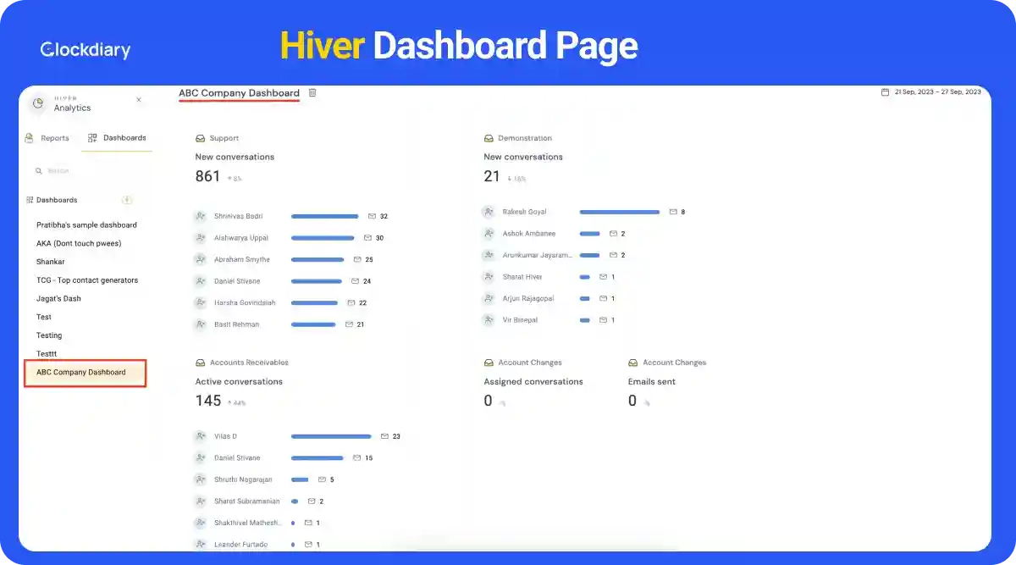Image resolution: width=1016 pixels, height=565 pixels.
Task: Click the 21 new conversations value
Action: [492, 176]
